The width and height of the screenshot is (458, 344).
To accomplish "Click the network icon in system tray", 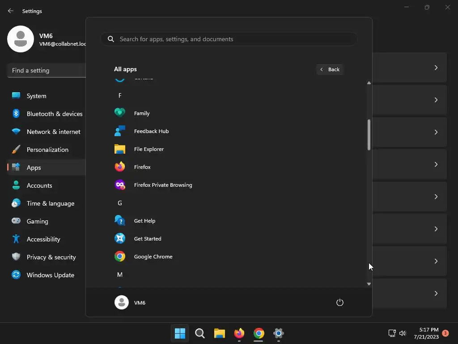I will 392,333.
